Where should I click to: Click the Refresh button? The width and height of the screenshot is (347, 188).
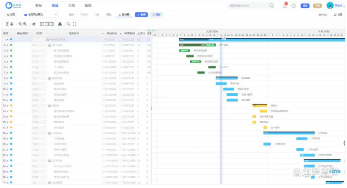click(156, 15)
